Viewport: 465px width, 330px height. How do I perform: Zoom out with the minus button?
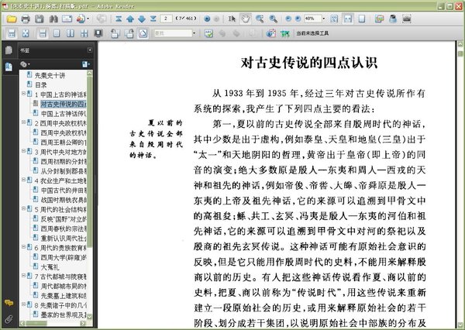tap(288, 19)
